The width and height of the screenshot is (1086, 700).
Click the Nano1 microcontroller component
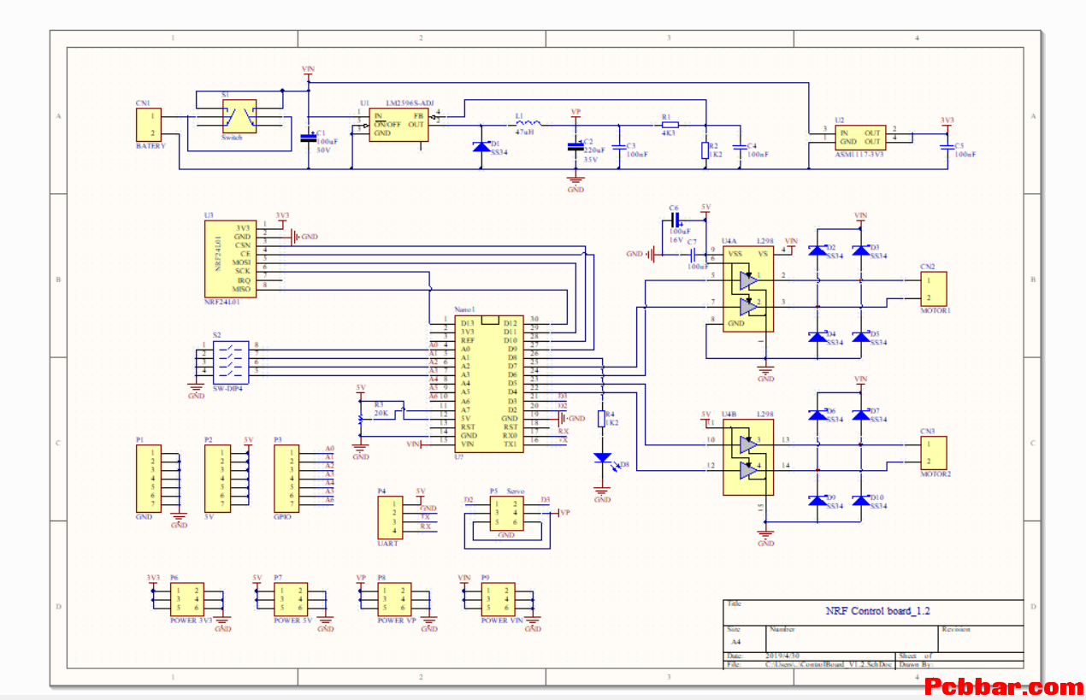pos(488,383)
